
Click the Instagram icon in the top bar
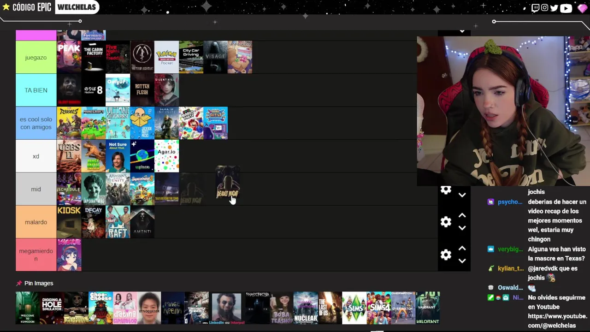point(544,7)
